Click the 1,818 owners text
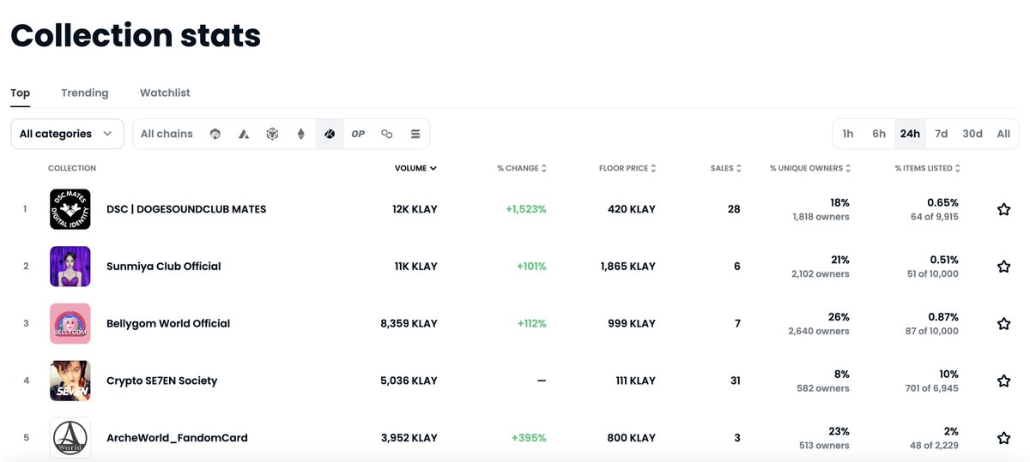 coord(821,217)
